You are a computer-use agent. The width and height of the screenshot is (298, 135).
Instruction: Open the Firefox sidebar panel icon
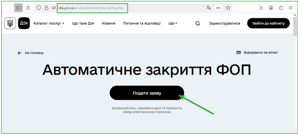[18, 8]
